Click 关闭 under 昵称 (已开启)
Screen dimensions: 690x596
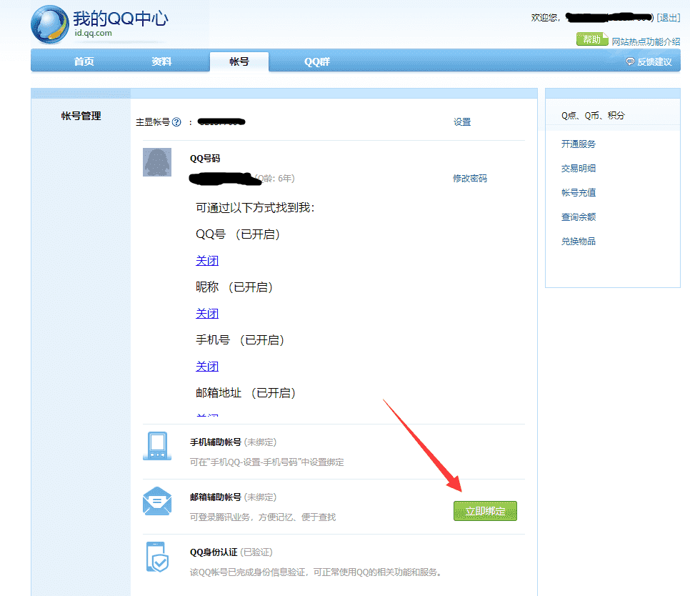click(207, 314)
